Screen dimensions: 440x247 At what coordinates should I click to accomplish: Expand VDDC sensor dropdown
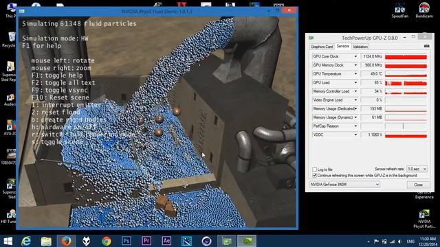355,134
